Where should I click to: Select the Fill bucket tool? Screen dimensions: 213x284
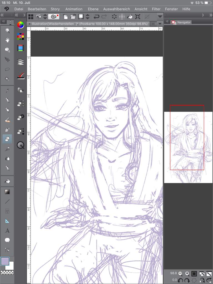tap(7, 181)
